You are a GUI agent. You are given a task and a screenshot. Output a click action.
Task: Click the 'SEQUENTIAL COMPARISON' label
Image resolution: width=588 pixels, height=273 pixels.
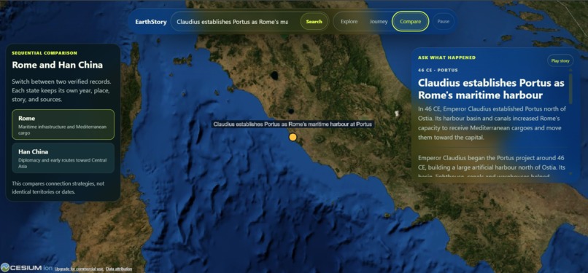pyautogui.click(x=45, y=53)
